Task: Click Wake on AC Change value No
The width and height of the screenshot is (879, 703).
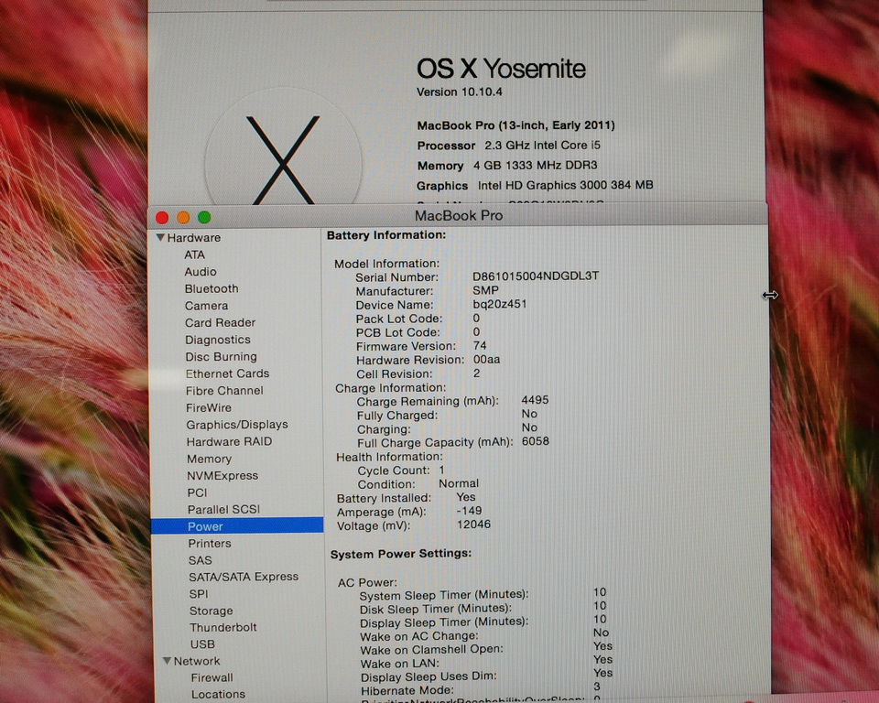Action: [x=601, y=633]
